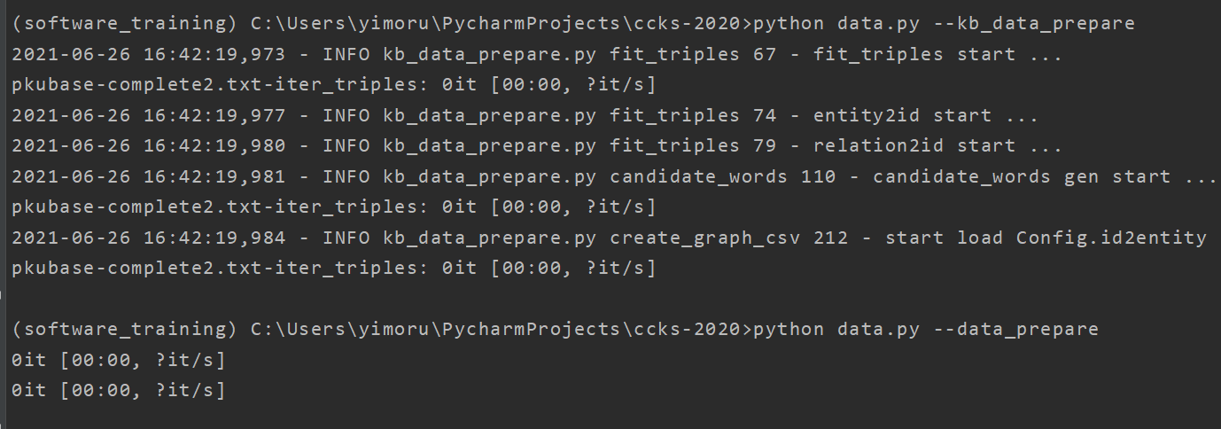Click the 'entity2id start ...' log message
This screenshot has height=429, width=1221.
(925, 115)
